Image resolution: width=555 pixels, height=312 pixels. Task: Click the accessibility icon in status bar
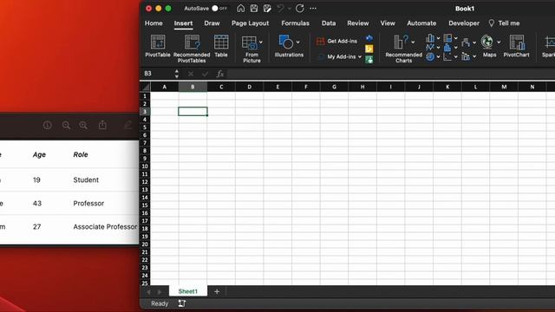click(181, 303)
